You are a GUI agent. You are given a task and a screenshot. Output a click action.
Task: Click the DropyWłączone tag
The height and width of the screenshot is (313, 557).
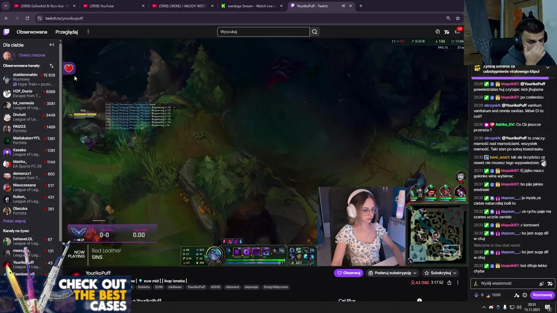click(276, 287)
